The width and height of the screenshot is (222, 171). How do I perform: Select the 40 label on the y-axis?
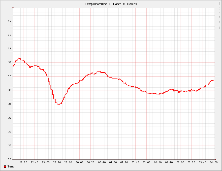(10, 21)
